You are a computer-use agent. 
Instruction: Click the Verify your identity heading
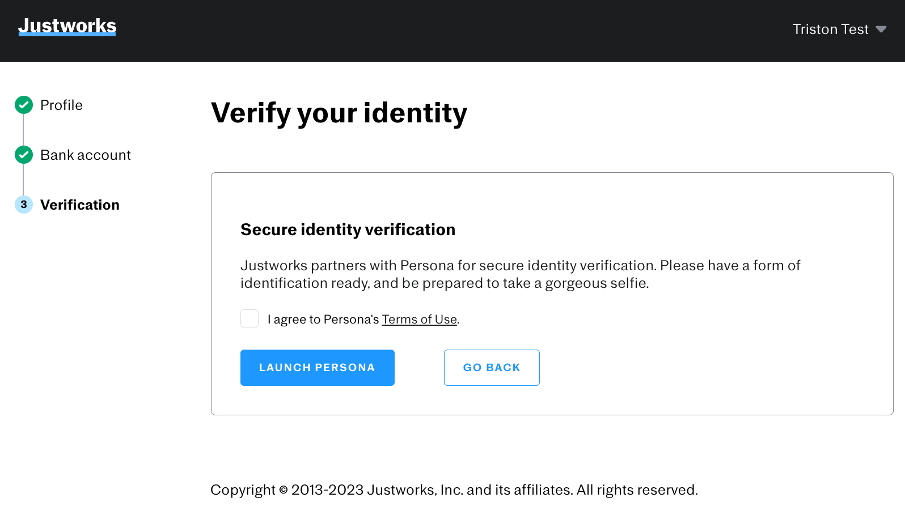[339, 113]
